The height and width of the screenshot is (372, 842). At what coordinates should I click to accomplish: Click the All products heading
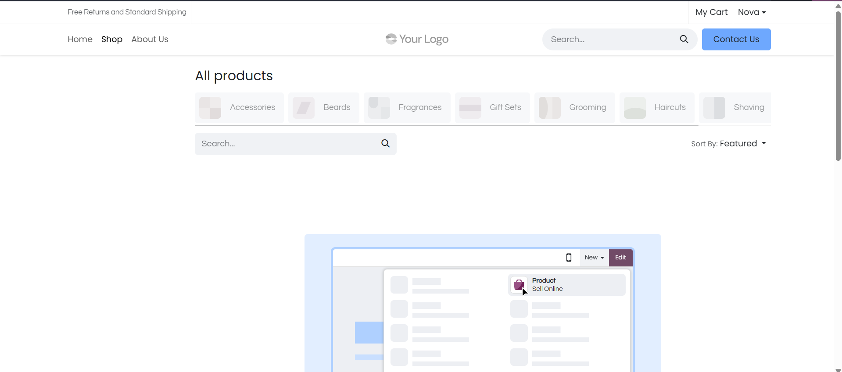[234, 75]
